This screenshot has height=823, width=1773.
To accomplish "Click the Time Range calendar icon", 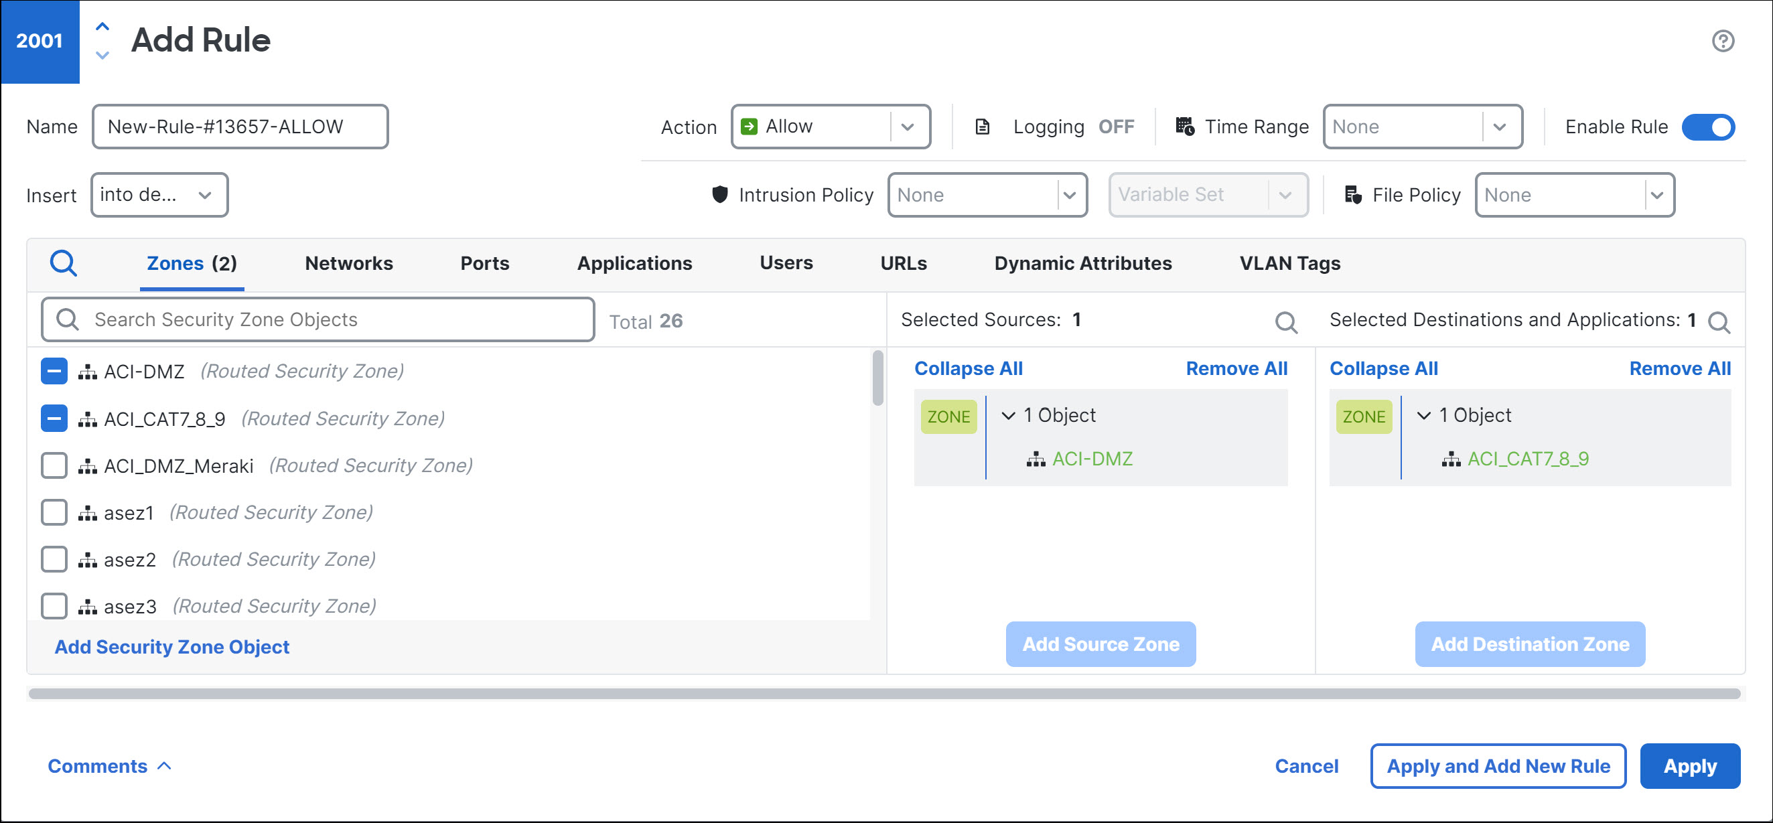I will (x=1184, y=127).
